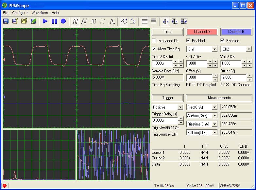
Task: Click the Save toolbar icon
Action: [x=6, y=21]
